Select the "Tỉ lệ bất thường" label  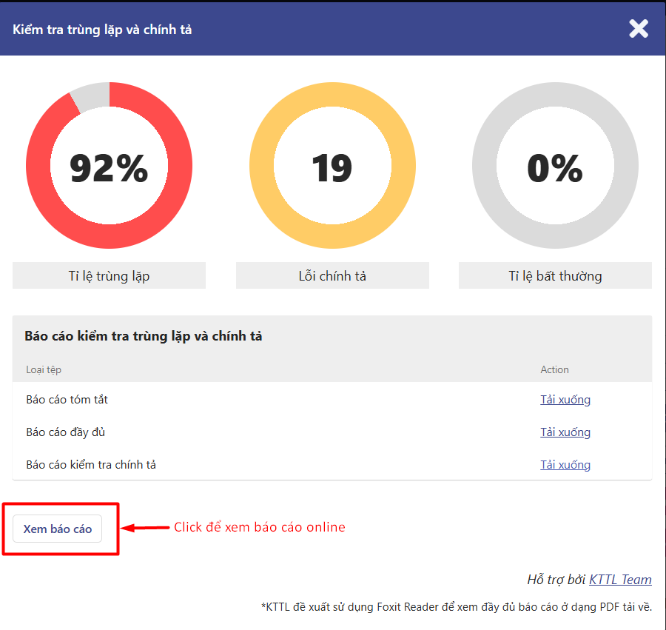point(555,276)
